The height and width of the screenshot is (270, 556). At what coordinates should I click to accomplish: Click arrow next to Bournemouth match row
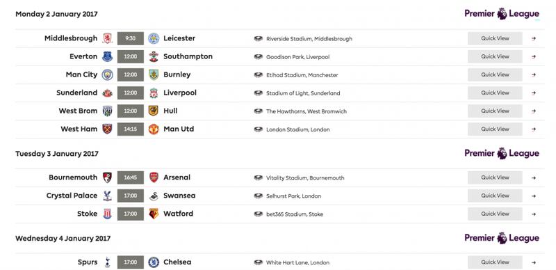[534, 177]
